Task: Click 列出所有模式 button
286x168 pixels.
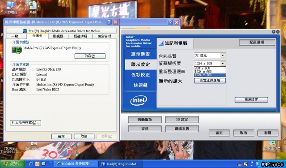Action: pyautogui.click(x=25, y=122)
